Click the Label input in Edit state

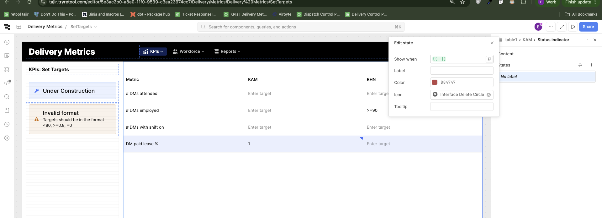461,71
